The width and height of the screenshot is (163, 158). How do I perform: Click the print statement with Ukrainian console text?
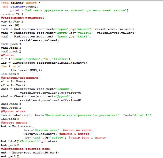[x=69, y=10]
